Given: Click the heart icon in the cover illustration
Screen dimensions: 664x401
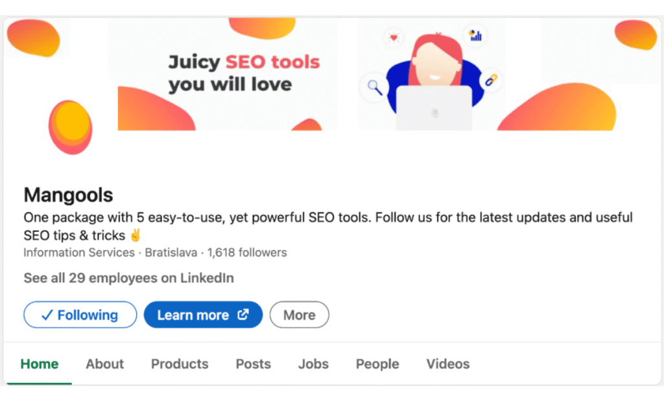Looking at the screenshot, I should tap(393, 37).
